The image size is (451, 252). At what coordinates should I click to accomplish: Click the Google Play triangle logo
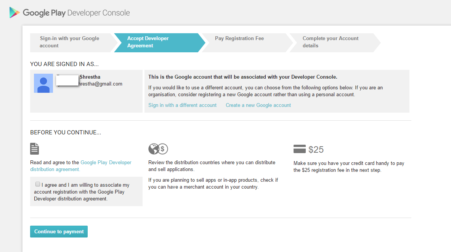point(14,13)
